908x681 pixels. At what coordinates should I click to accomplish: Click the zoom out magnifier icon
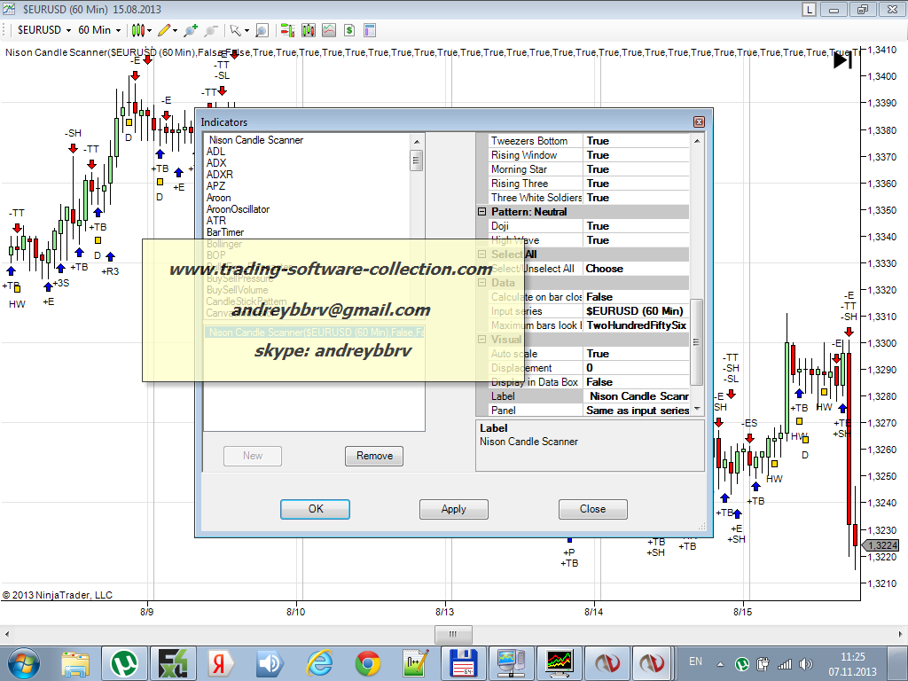point(211,30)
